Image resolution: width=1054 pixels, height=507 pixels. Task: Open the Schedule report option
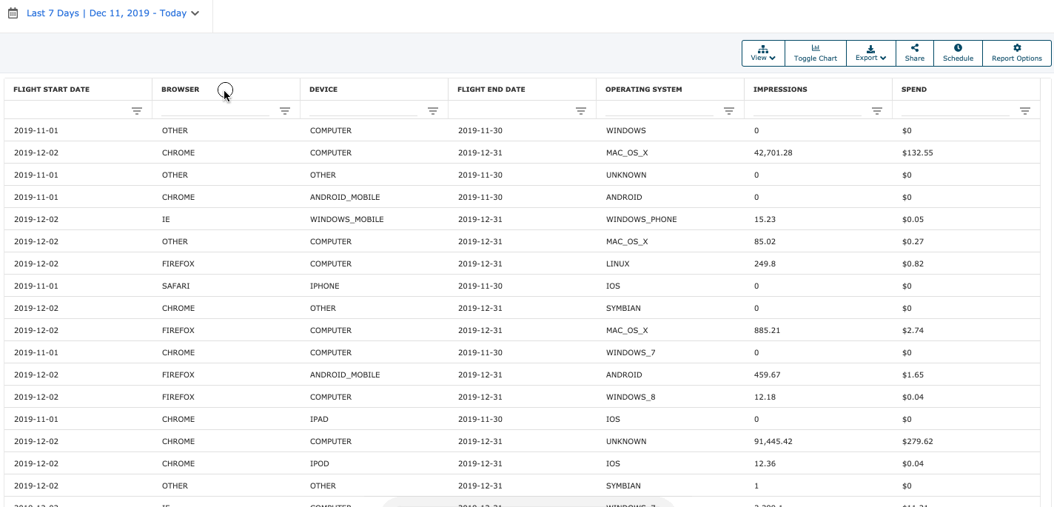point(958,53)
